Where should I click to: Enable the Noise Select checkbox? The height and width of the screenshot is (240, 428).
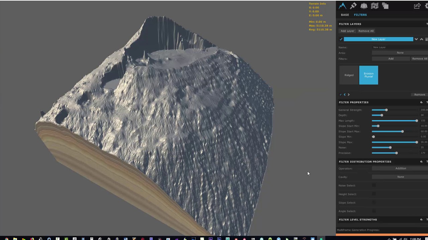click(374, 185)
